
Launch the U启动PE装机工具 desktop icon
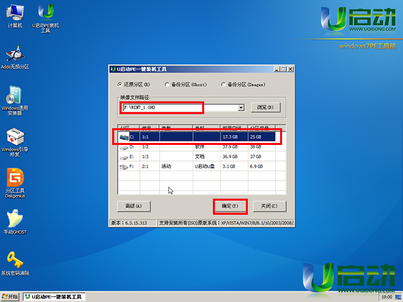point(46,18)
